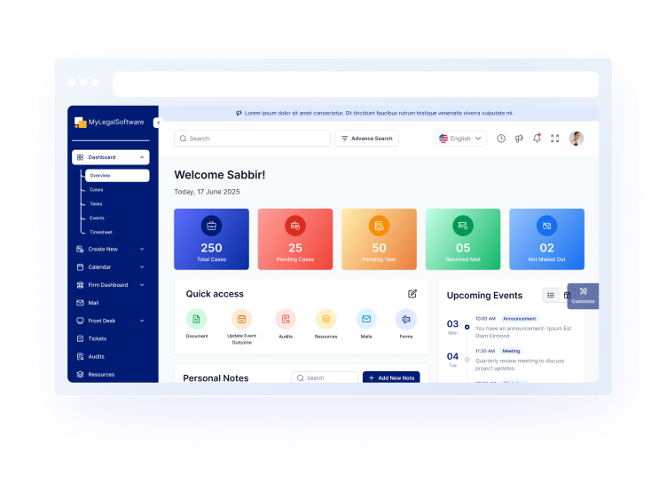Image resolution: width=667 pixels, height=492 pixels.
Task: Open the Forms quick access icon
Action: (x=406, y=319)
